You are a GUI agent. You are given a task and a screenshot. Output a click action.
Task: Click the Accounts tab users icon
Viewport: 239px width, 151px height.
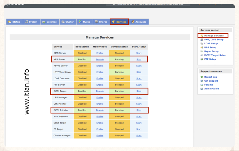click(x=132, y=22)
